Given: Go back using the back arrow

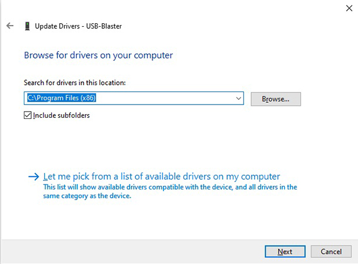Looking at the screenshot, I should (10, 26).
